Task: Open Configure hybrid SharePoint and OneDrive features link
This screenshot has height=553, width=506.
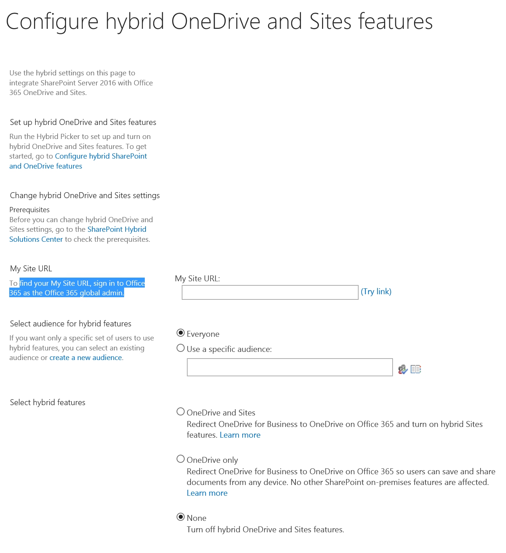Action: coord(101,156)
